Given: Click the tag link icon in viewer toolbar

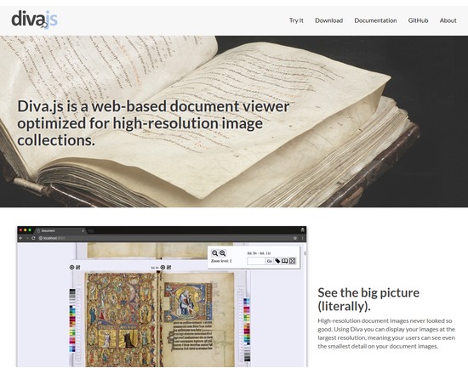Looking at the screenshot, I should [x=277, y=261].
